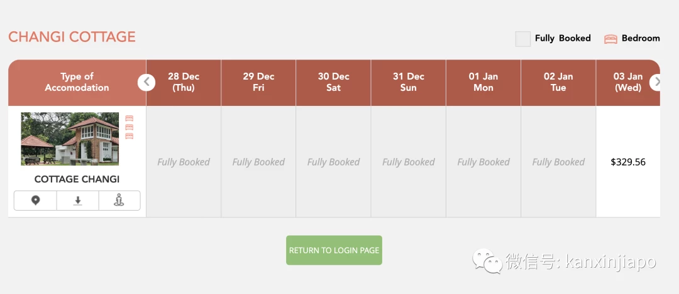
Task: Open the Cottage Changi photo thumbnail
Action: click(x=70, y=139)
